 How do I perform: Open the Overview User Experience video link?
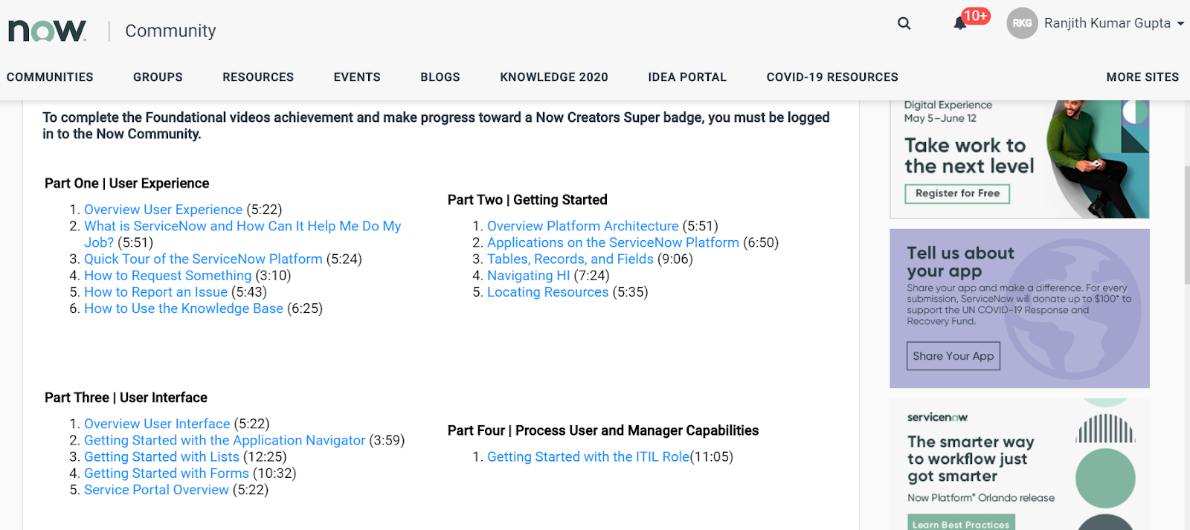[x=163, y=210]
